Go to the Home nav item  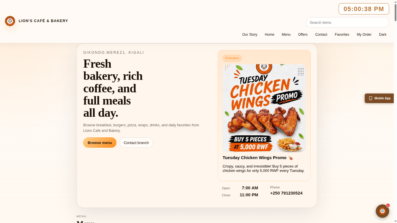[x=269, y=35]
